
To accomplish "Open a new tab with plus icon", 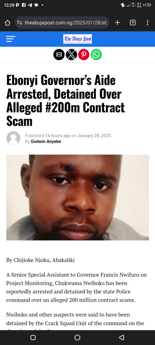I will click(117, 23).
